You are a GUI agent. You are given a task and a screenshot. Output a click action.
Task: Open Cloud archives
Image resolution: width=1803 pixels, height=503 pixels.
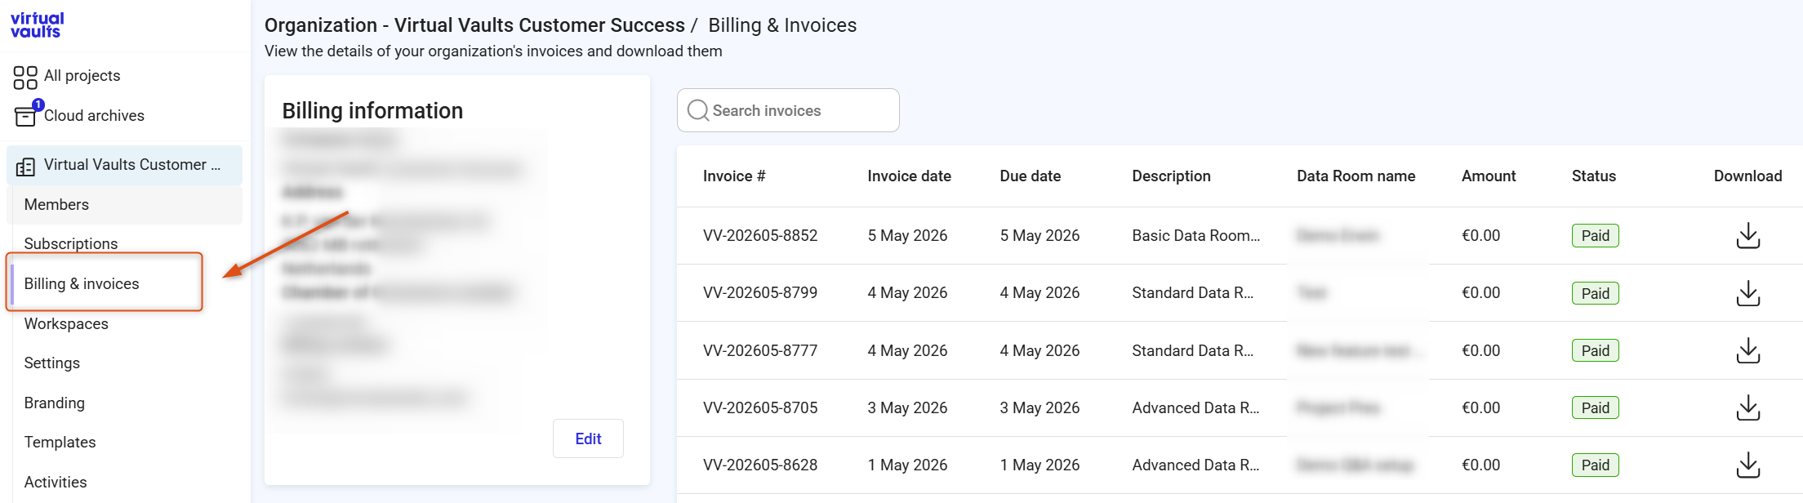(94, 116)
